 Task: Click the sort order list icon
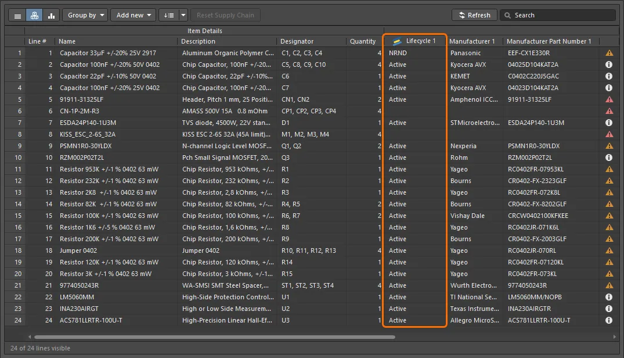click(x=168, y=16)
